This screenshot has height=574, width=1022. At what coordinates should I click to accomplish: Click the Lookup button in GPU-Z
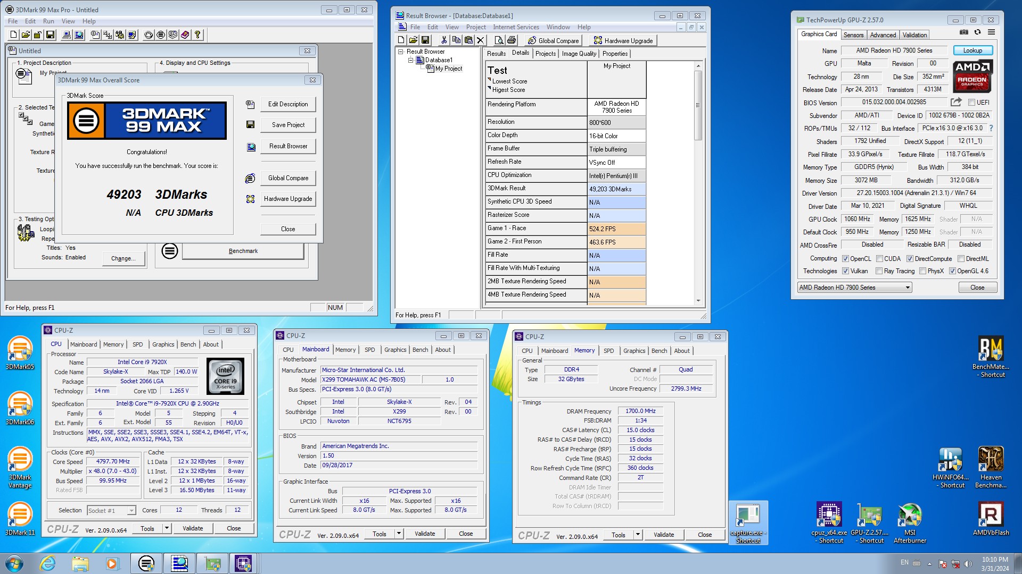pos(972,50)
